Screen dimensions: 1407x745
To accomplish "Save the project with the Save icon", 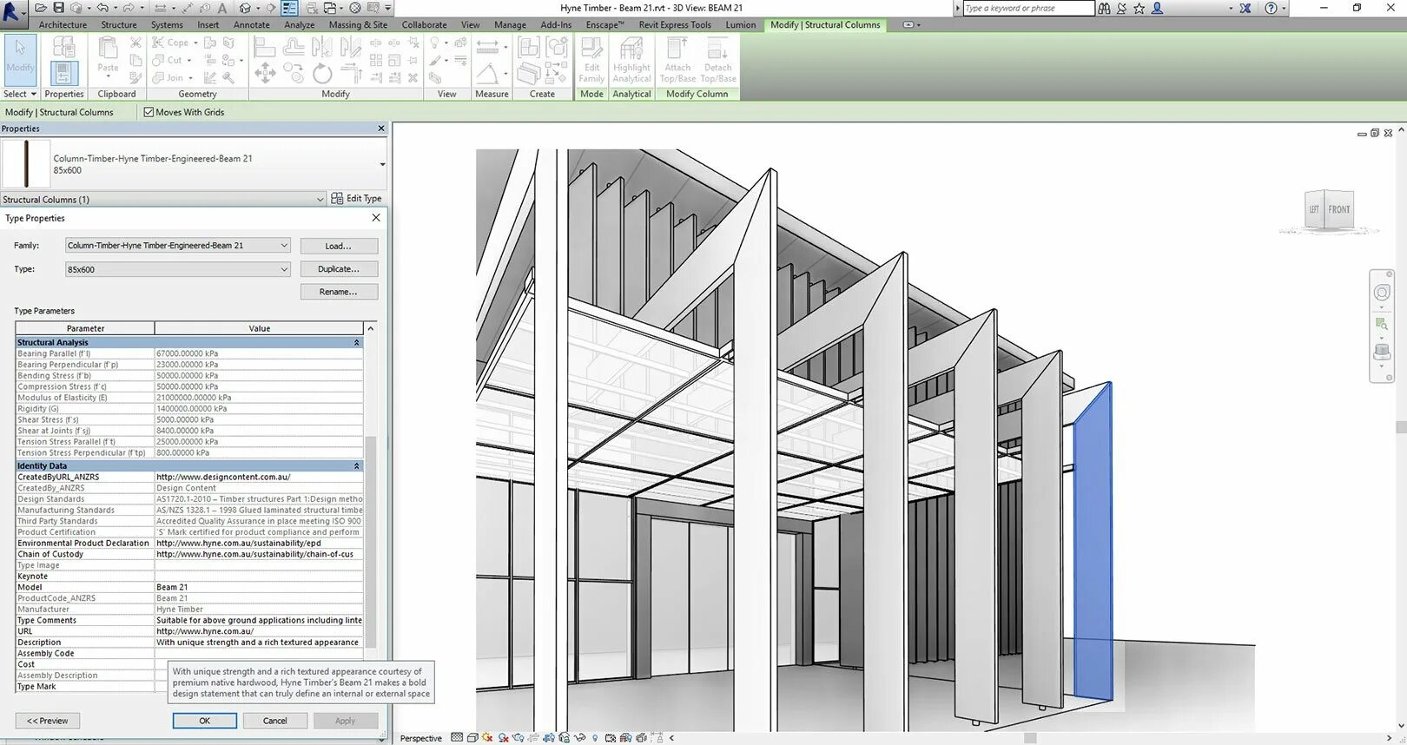I will point(59,8).
